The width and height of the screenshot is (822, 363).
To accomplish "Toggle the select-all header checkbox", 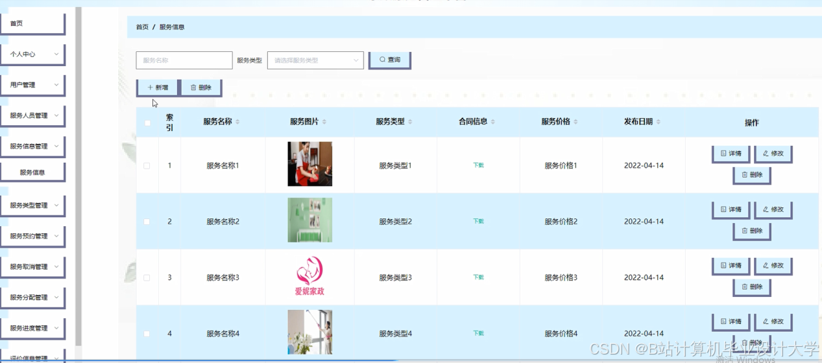I will [x=148, y=123].
